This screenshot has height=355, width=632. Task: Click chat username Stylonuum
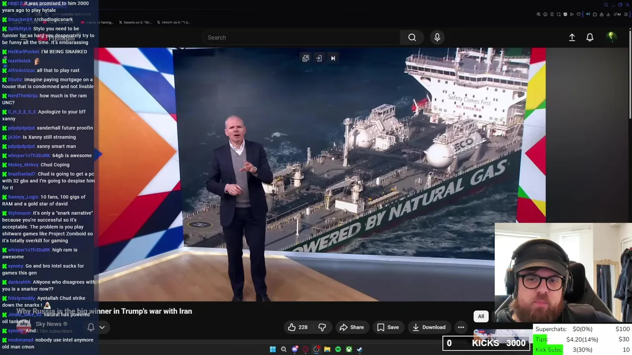click(20, 213)
